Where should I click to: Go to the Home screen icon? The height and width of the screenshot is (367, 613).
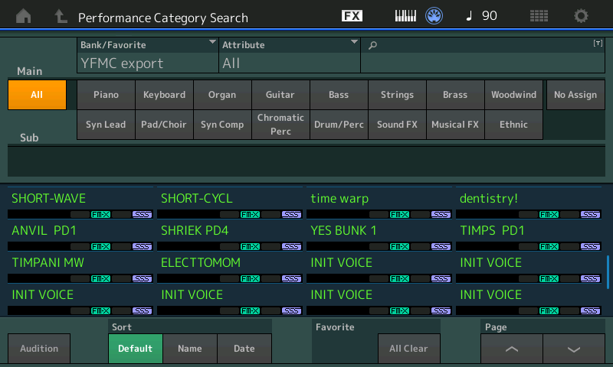24,16
